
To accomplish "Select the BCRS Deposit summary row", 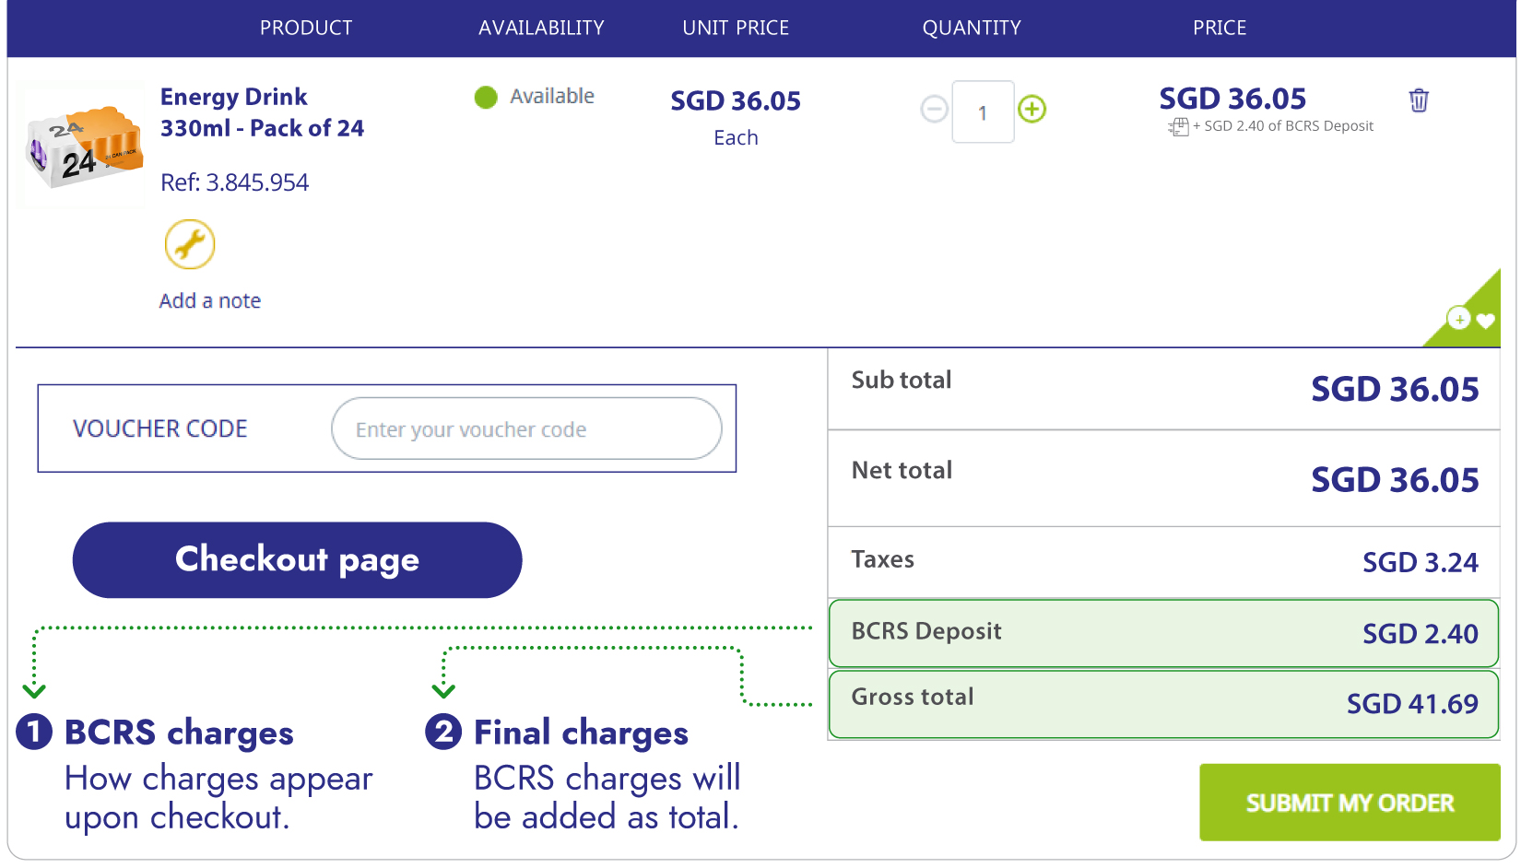I will tap(1163, 633).
